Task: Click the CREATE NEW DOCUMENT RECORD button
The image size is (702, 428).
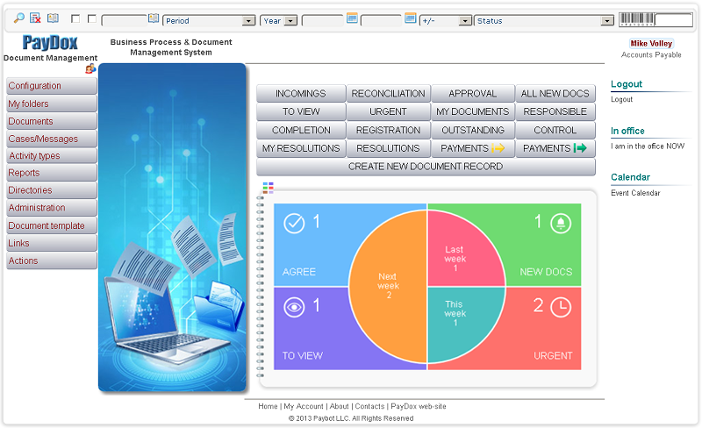Action: coord(426,167)
